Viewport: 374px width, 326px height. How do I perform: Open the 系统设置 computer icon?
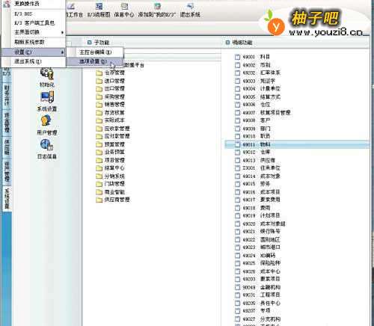point(47,97)
